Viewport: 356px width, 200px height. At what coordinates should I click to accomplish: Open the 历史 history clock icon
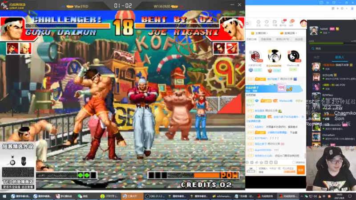(259, 23)
